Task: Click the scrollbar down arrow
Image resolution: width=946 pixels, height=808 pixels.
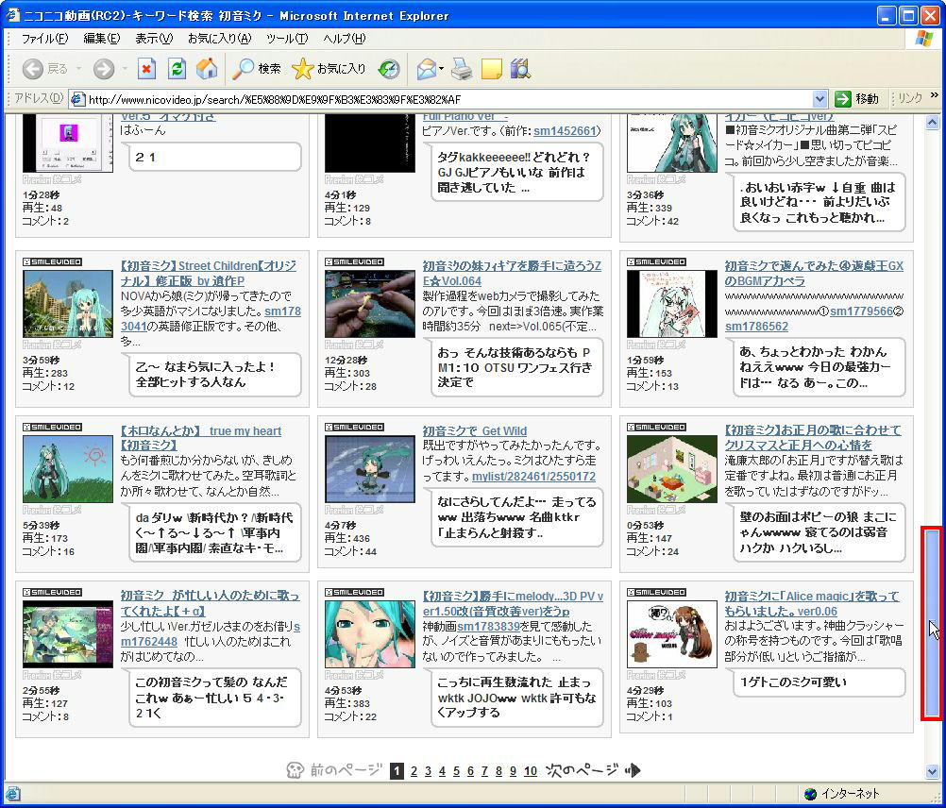Action: 932,771
